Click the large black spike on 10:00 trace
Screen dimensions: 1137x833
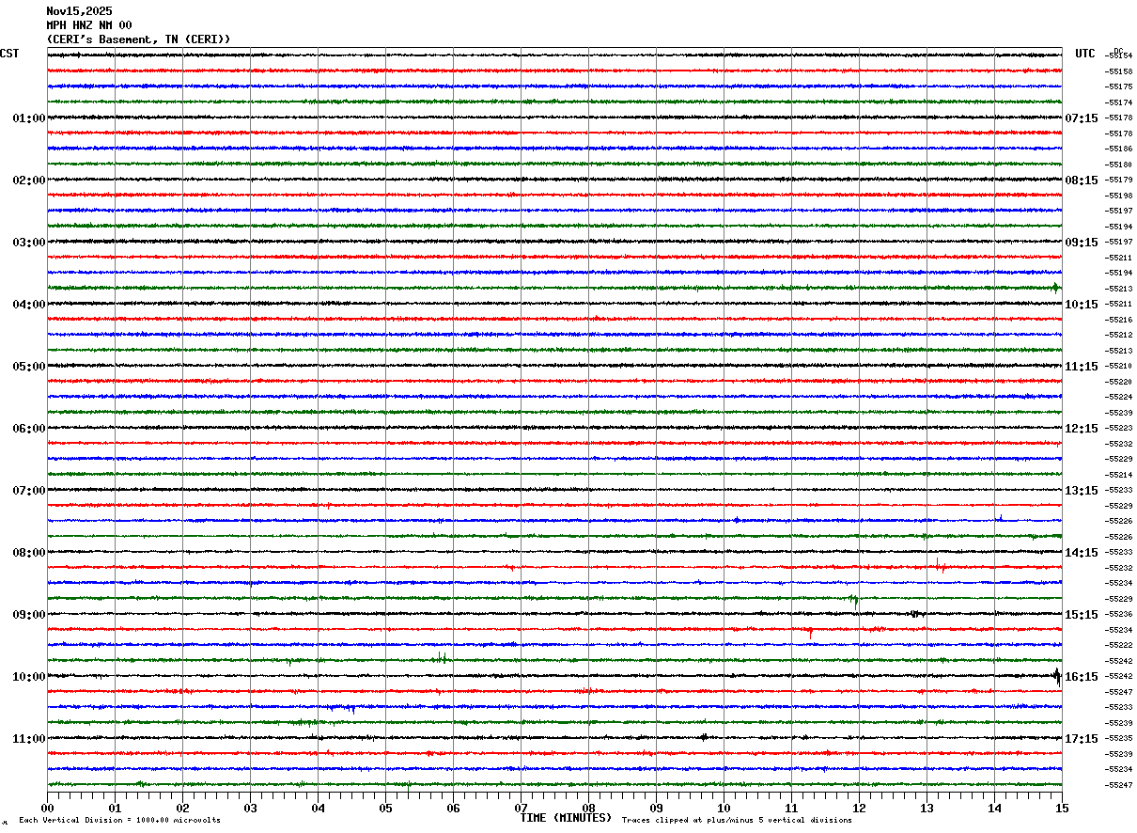click(1057, 676)
